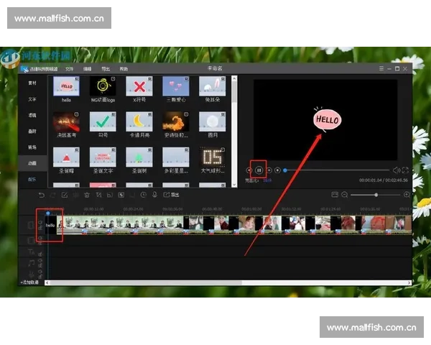The height and width of the screenshot is (345, 431).
Task: Click the timeline zoom slider handle
Action: click(x=376, y=195)
